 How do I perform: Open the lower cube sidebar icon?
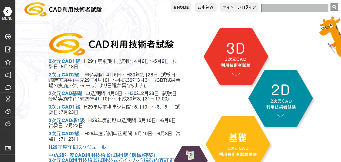(x=8, y=124)
